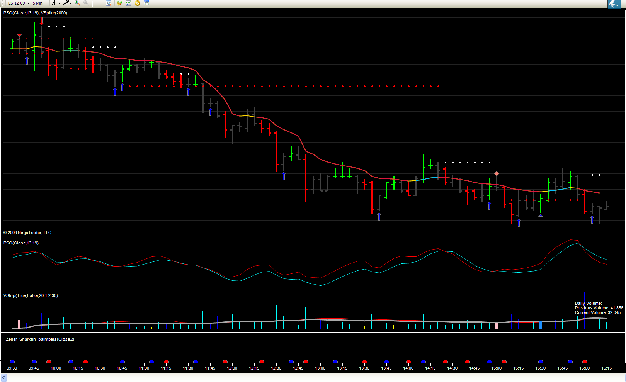The width and height of the screenshot is (626, 382).
Task: Click the 13:30 time axis label
Action: [x=364, y=368]
